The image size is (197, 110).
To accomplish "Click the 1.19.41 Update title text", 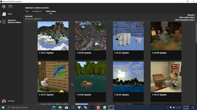I will click(122, 53).
